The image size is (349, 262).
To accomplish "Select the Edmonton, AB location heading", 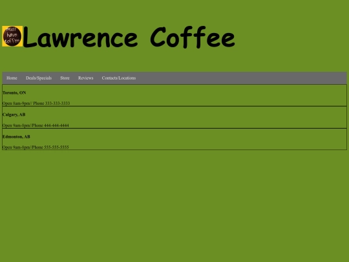I will (16, 136).
